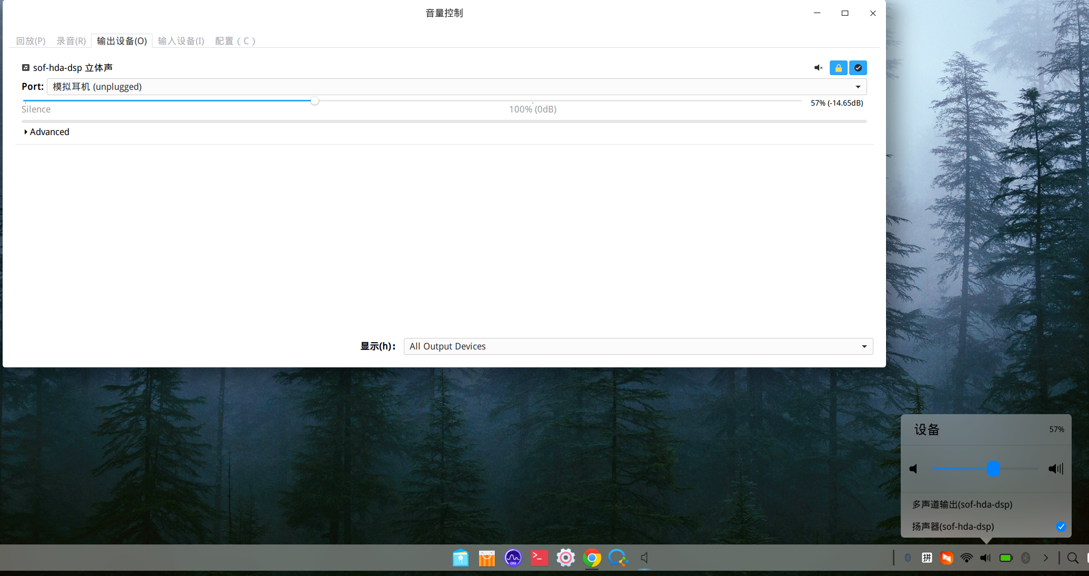Click the battery status tray icon
Viewport: 1089px width, 576px height.
(x=1005, y=558)
